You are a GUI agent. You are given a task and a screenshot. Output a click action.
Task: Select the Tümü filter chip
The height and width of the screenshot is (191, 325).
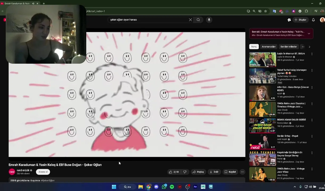pos(254,47)
